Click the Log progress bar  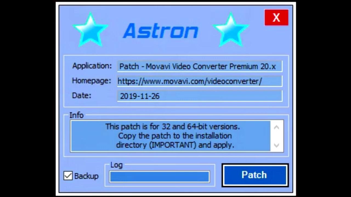tap(160, 177)
